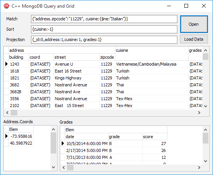Focus the Projection input field
Screen dimensions: 213x175
[104, 40]
